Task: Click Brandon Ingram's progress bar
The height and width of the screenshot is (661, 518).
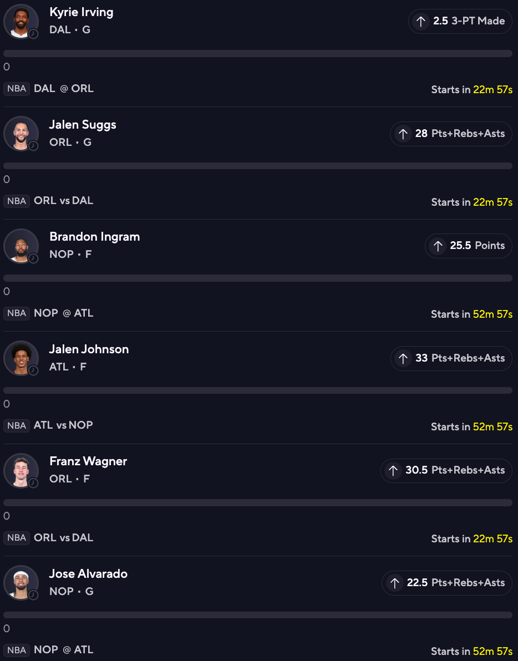Action: click(258, 278)
